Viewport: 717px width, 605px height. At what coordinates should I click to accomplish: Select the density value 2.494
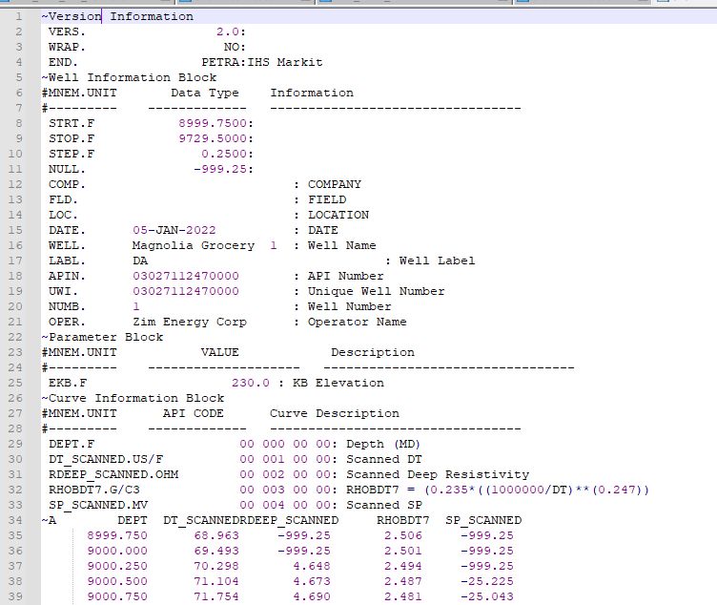coord(403,566)
